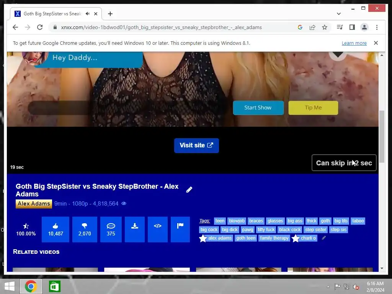Image resolution: width=392 pixels, height=294 pixels.
Task: Click the Tip Me button
Action: coord(313,108)
